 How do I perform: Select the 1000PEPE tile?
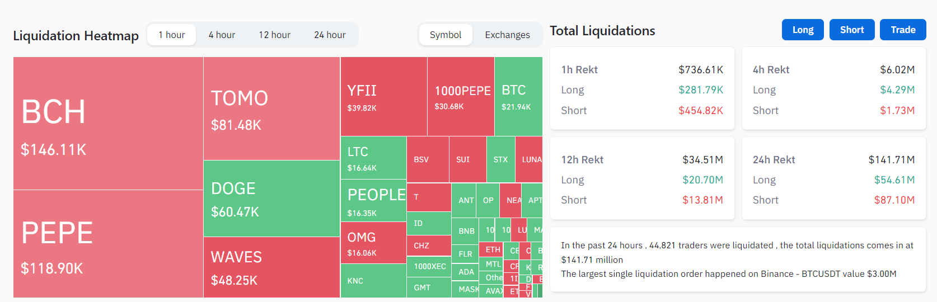[461, 96]
